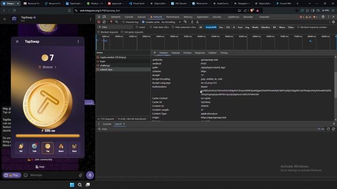Select the Fetch/XHR type filter
This screenshot has width=337, height=189.
click(x=211, y=27)
